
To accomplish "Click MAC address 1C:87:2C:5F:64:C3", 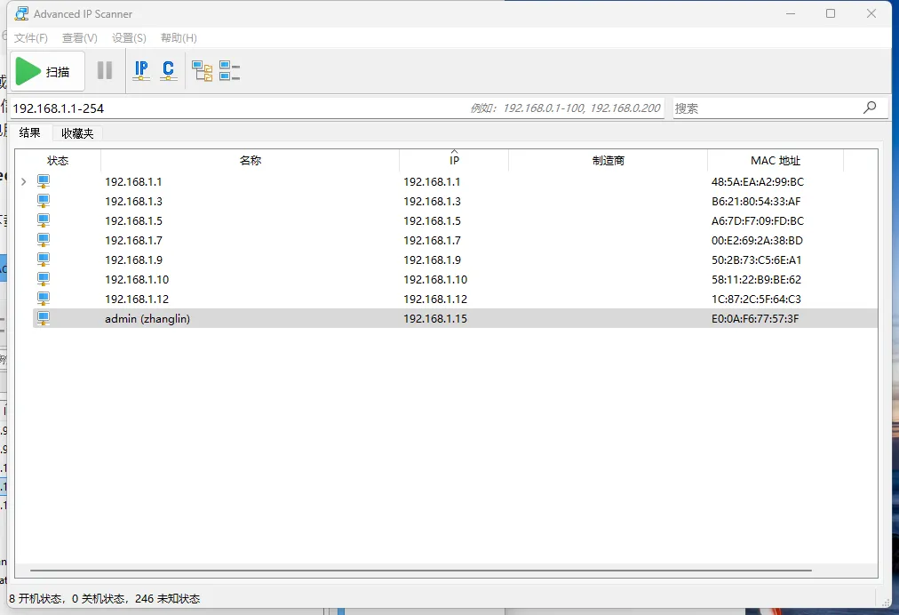I will pyautogui.click(x=756, y=299).
